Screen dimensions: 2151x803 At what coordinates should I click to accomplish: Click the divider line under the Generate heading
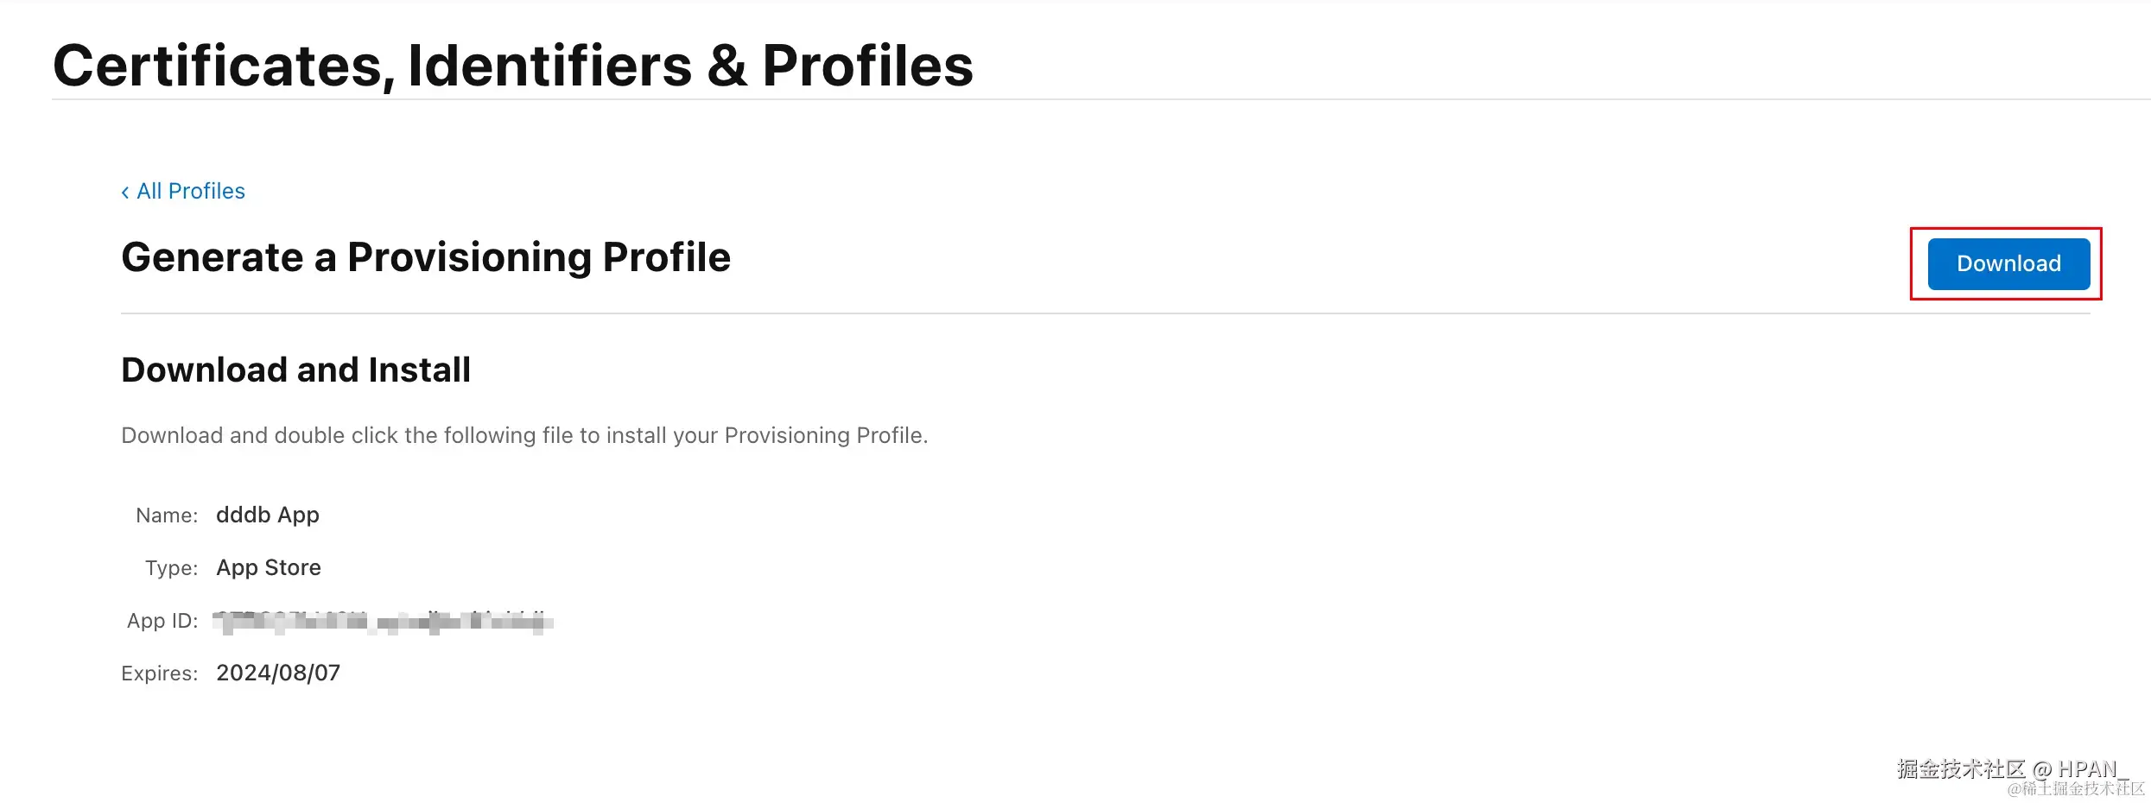[x=1106, y=313]
